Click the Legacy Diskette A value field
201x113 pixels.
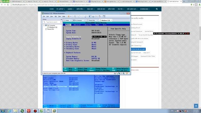point(99,37)
